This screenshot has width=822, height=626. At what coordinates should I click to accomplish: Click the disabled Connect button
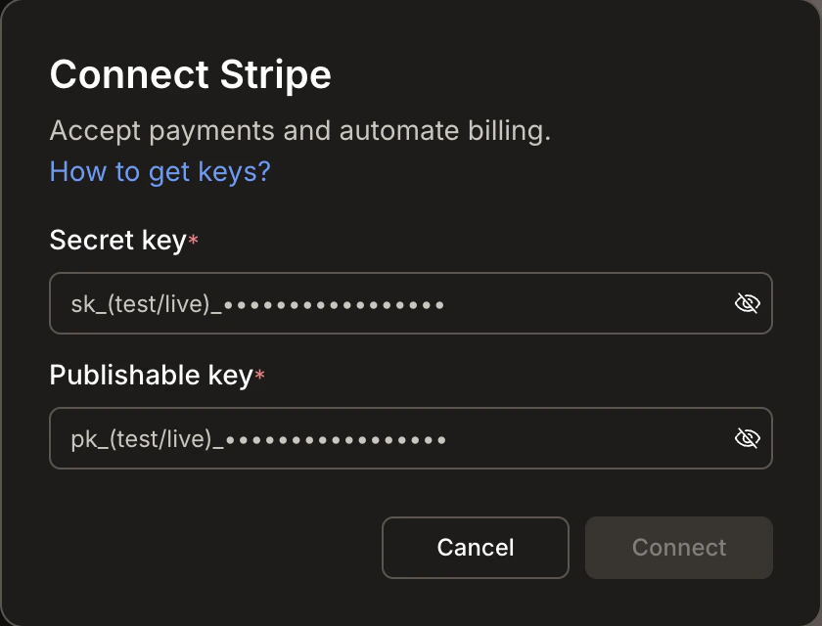678,548
